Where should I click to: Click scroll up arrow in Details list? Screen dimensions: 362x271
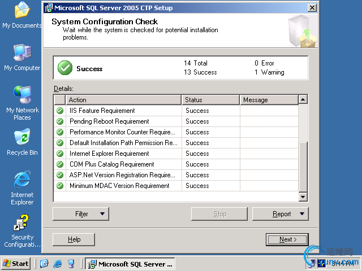click(x=303, y=99)
